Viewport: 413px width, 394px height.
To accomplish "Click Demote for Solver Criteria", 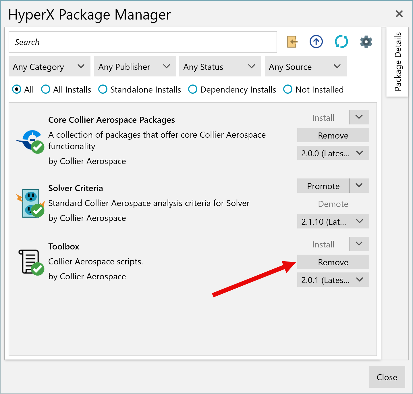I will click(333, 203).
